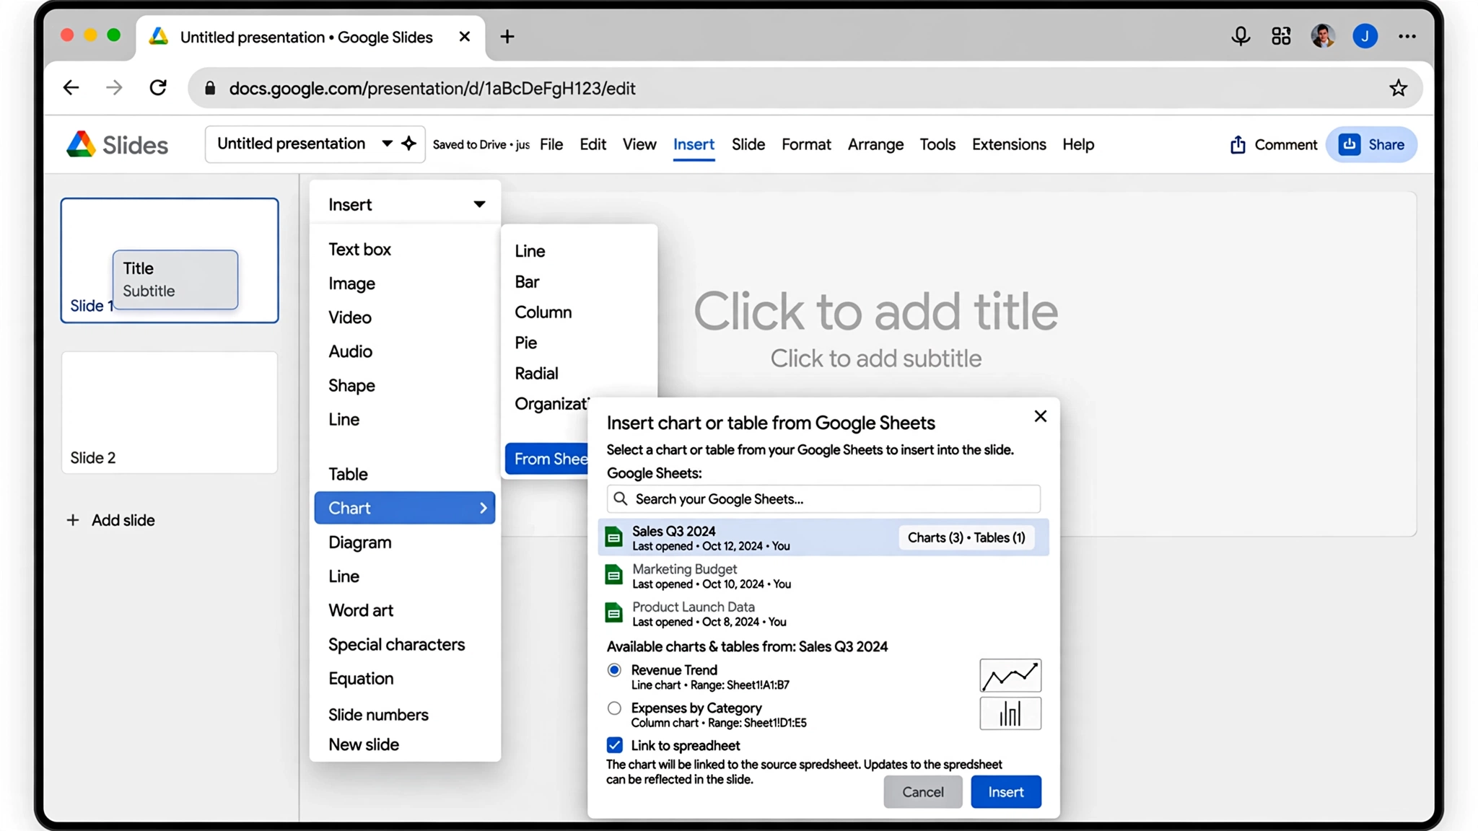This screenshot has width=1478, height=831.
Task: Expand the Chart submenu arrow
Action: tap(483, 508)
